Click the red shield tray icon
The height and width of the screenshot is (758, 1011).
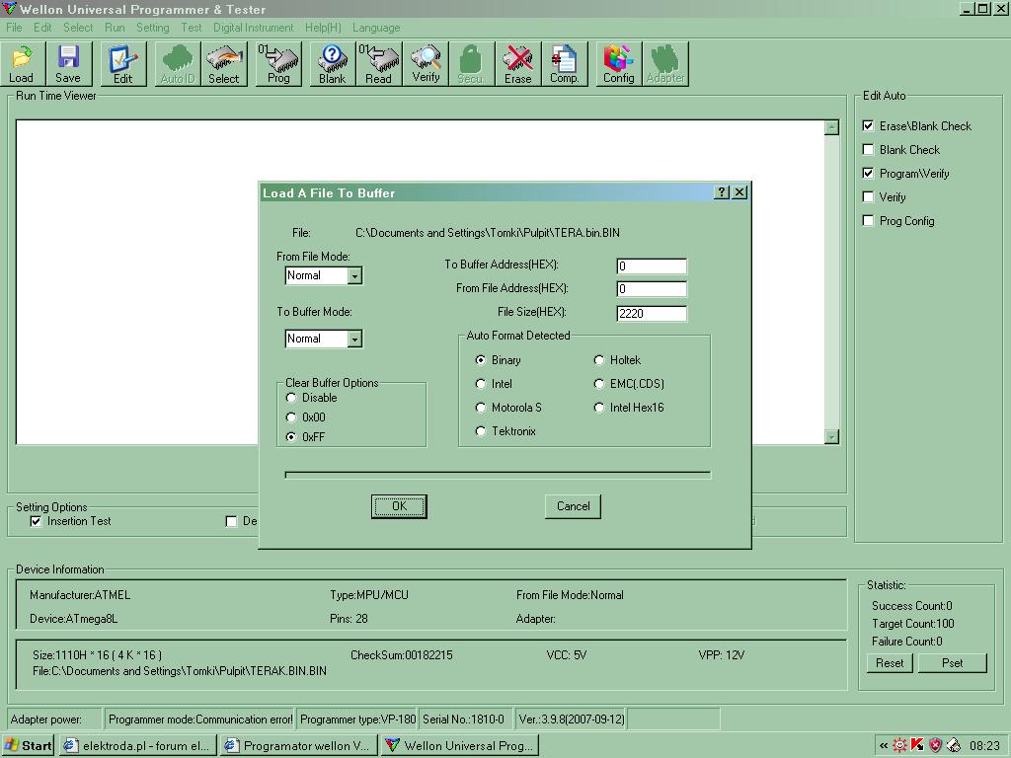coord(936,746)
